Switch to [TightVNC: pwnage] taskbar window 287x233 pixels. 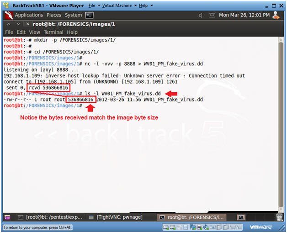click(116, 217)
